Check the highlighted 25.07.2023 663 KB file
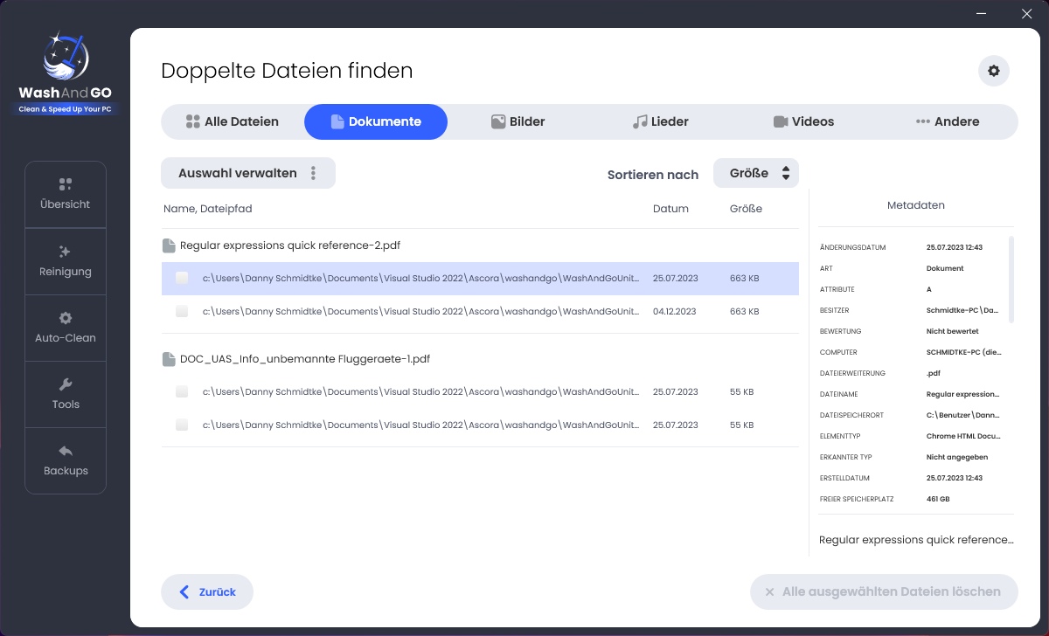Viewport: 1049px width, 636px height. [x=182, y=278]
